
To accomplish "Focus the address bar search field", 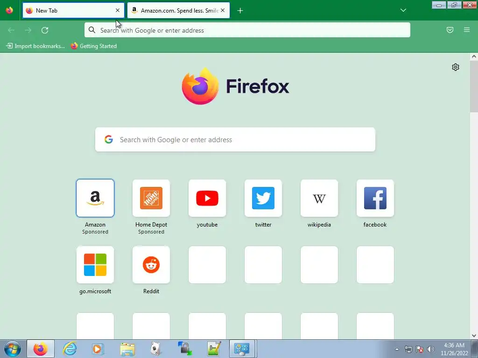I will pos(247,30).
